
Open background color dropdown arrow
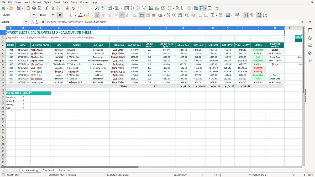coord(92,15)
